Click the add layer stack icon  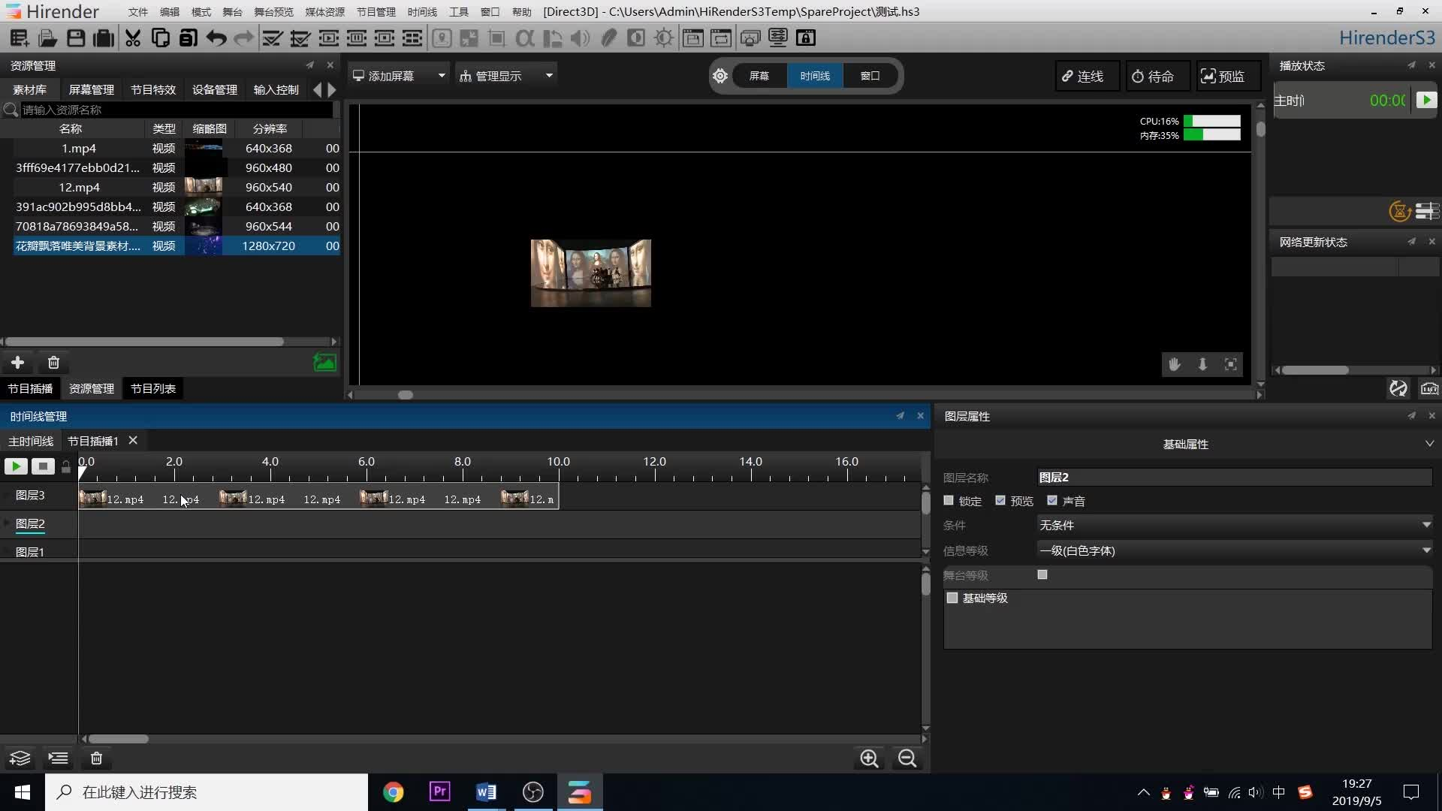click(20, 758)
